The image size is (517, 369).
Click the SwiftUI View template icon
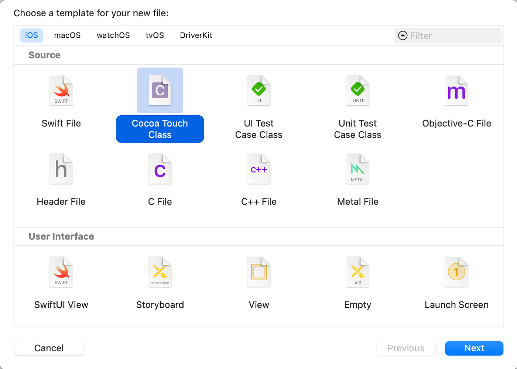click(x=61, y=272)
